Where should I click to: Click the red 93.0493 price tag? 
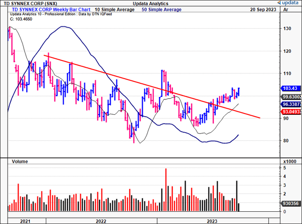click(x=291, y=112)
